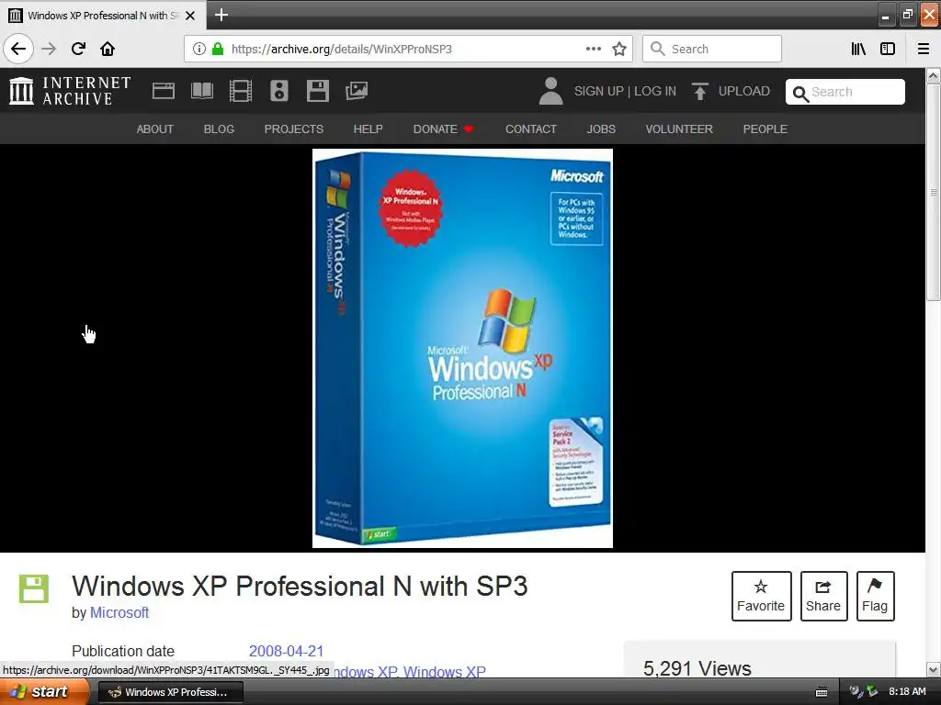
Task: Open the Software floppy disk icon
Action: coord(317,91)
